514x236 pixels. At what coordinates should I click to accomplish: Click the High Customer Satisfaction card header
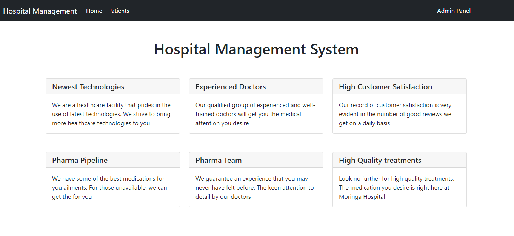(385, 86)
